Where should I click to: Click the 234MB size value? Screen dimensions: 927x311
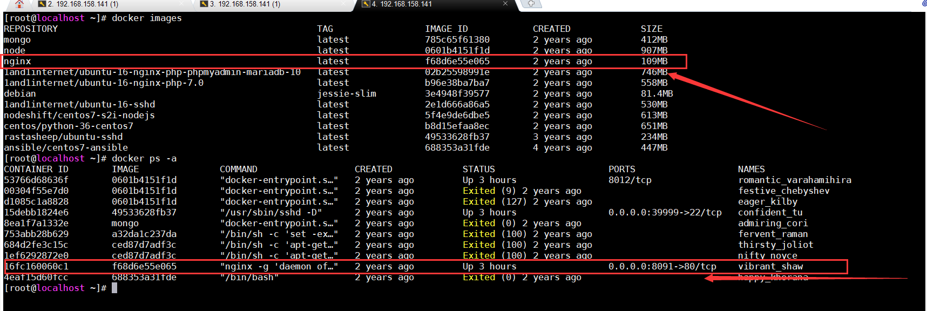[x=654, y=137]
